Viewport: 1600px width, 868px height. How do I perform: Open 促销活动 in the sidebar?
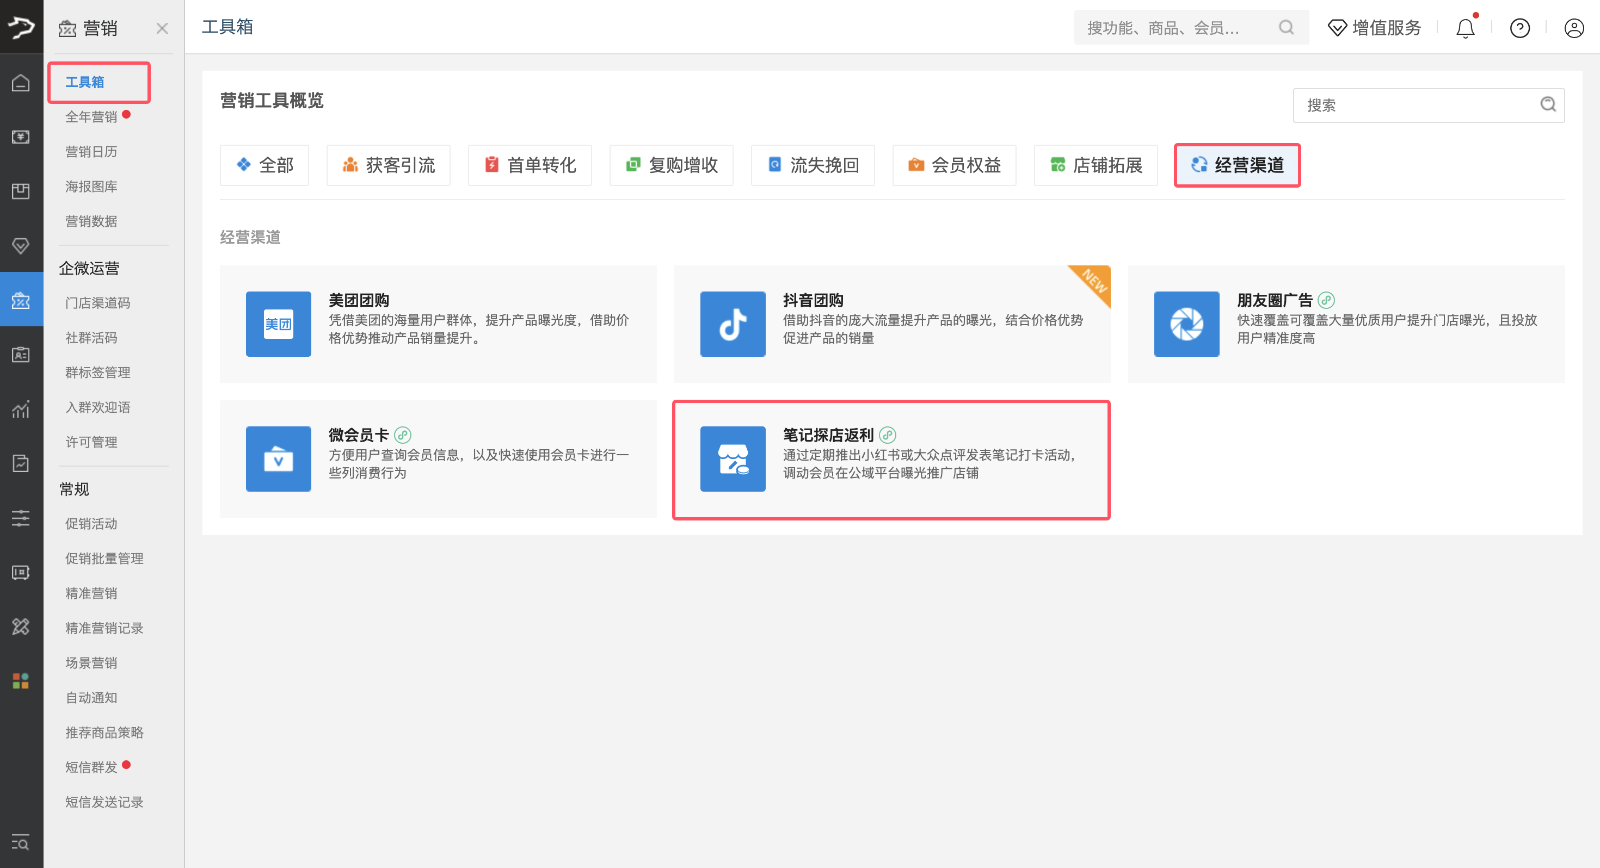pos(91,523)
